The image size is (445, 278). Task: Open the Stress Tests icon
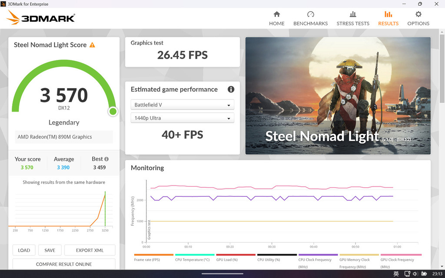[x=353, y=14]
